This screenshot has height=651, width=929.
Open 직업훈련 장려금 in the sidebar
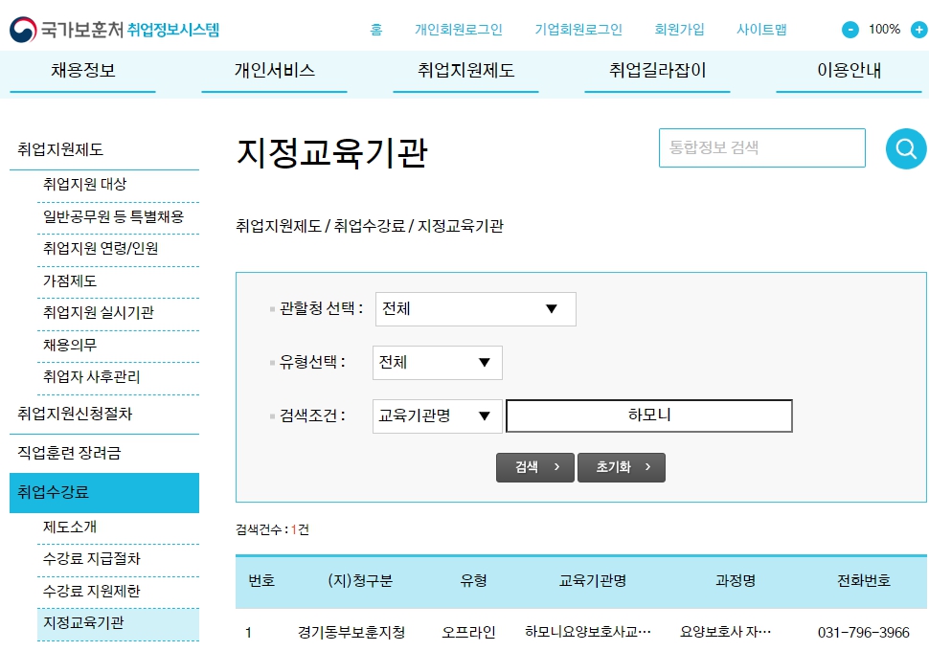click(x=69, y=452)
